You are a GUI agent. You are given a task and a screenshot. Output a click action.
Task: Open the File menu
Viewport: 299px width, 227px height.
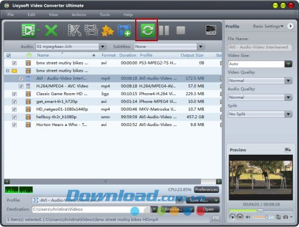(x=10, y=15)
